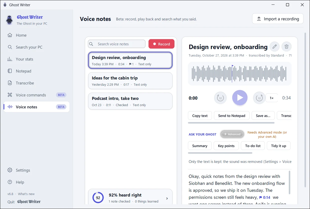310x209 pixels.
Task: Skip forward 10 seconds
Action: pos(259,98)
